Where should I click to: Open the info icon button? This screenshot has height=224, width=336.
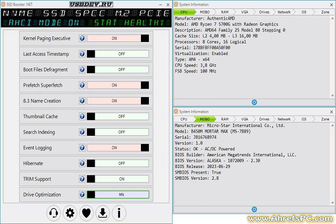coord(119,213)
